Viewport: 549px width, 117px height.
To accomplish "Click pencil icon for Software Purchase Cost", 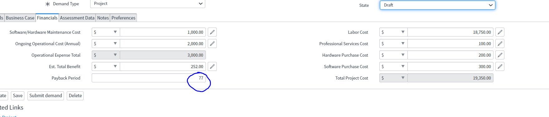I will point(500,67).
